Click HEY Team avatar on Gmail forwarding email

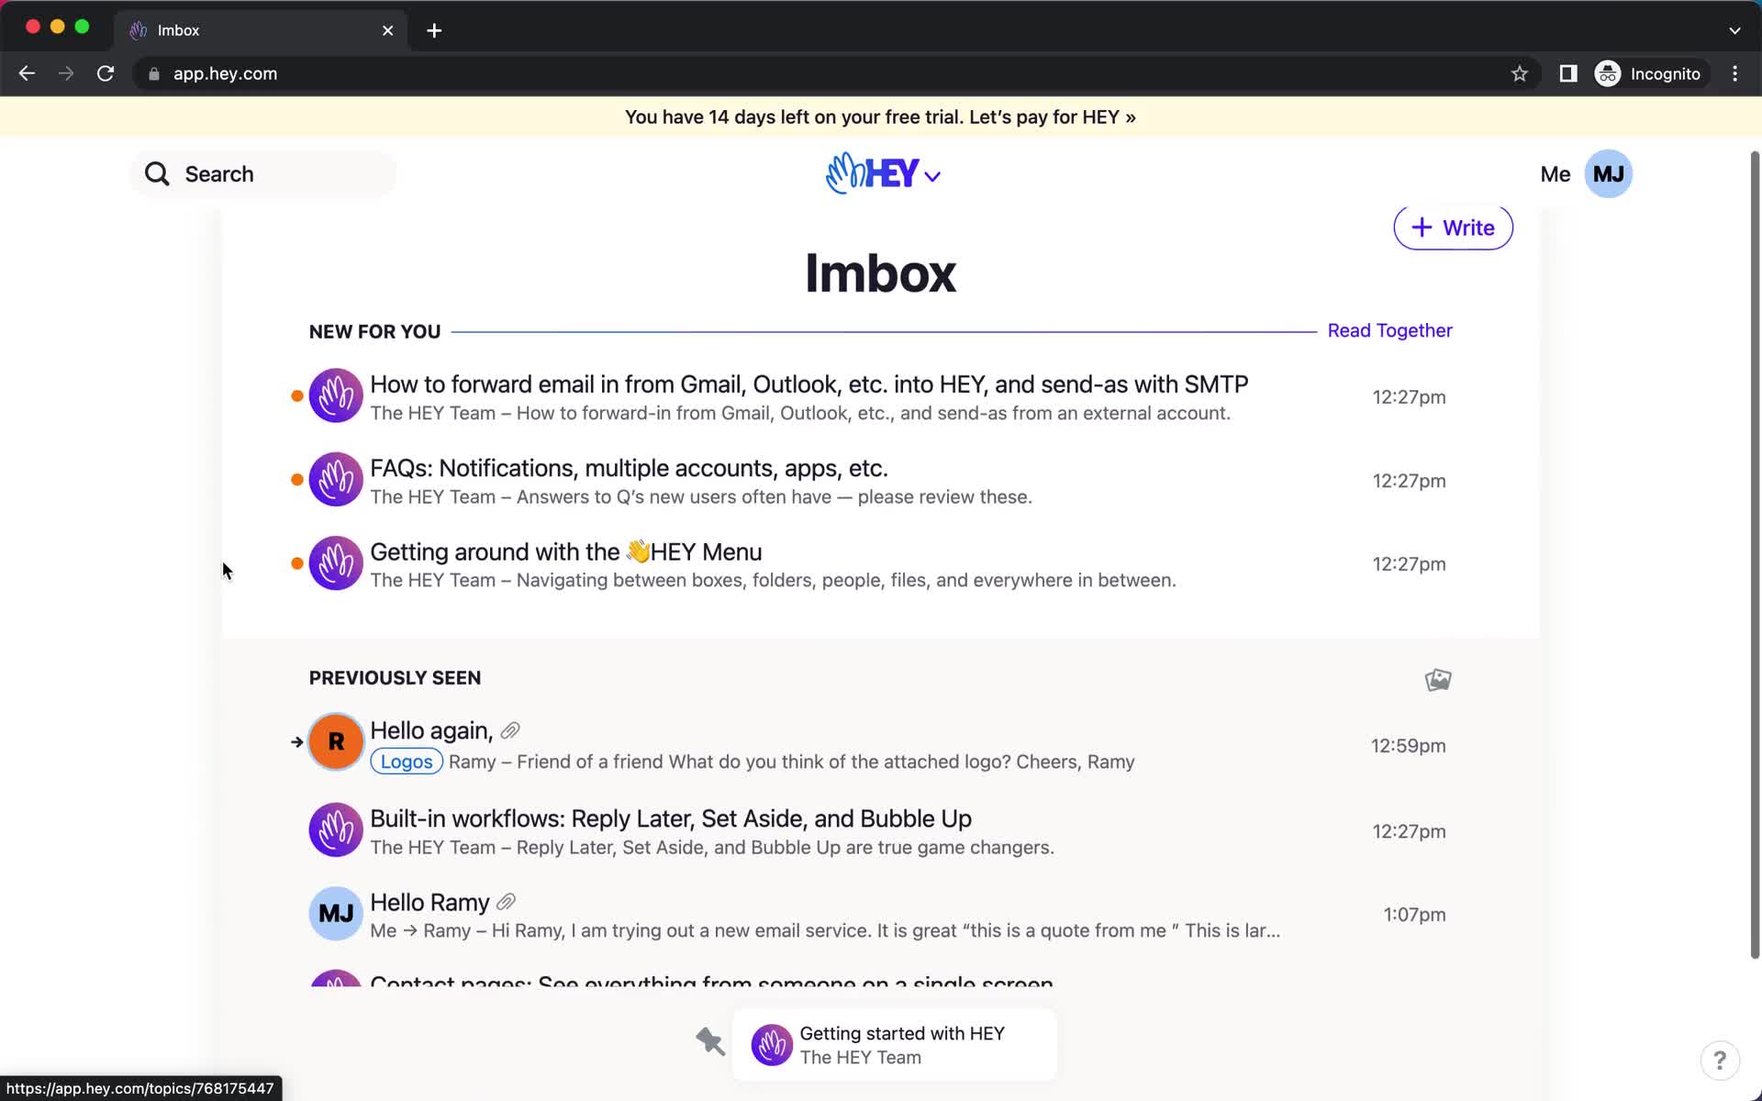pyautogui.click(x=336, y=395)
